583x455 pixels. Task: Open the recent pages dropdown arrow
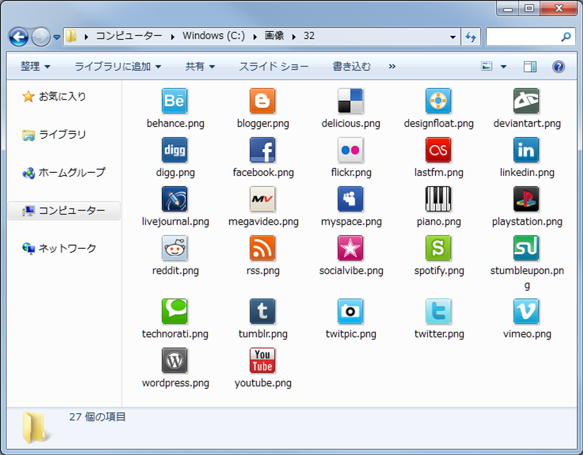point(57,37)
